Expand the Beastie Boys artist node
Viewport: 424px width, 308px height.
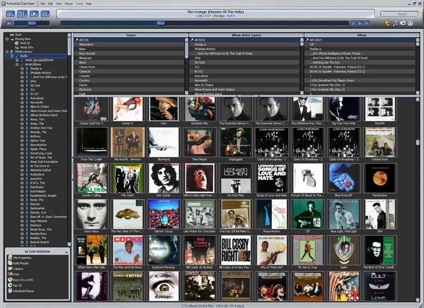[22, 234]
